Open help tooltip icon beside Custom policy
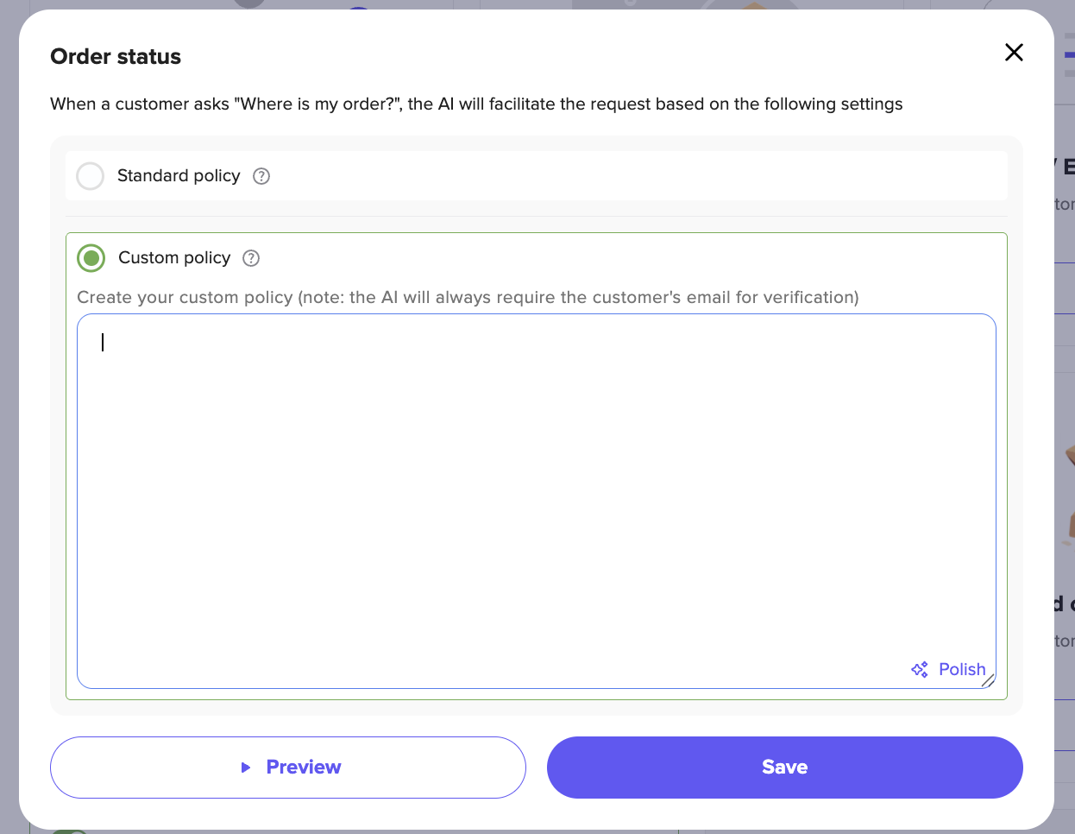This screenshot has width=1075, height=834. 251,258
